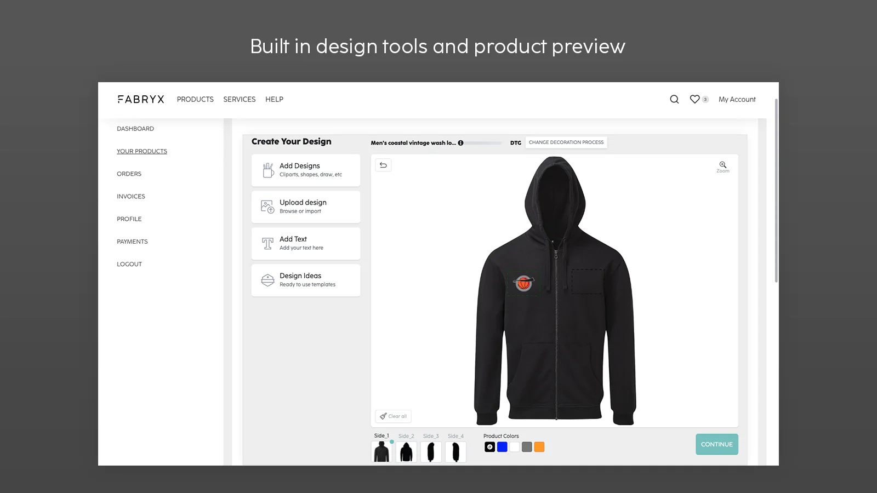
Task: Select the Add Text tool
Action: tap(305, 243)
